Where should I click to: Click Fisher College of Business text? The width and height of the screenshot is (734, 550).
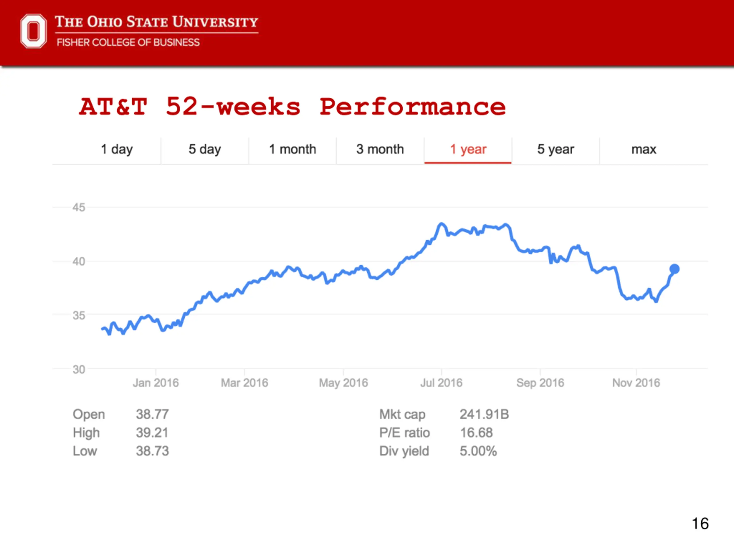coord(128,42)
